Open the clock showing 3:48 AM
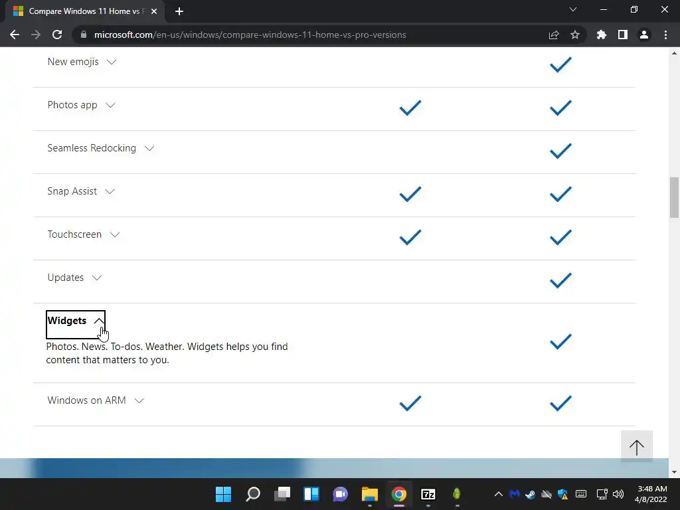This screenshot has height=510, width=680. (651, 494)
